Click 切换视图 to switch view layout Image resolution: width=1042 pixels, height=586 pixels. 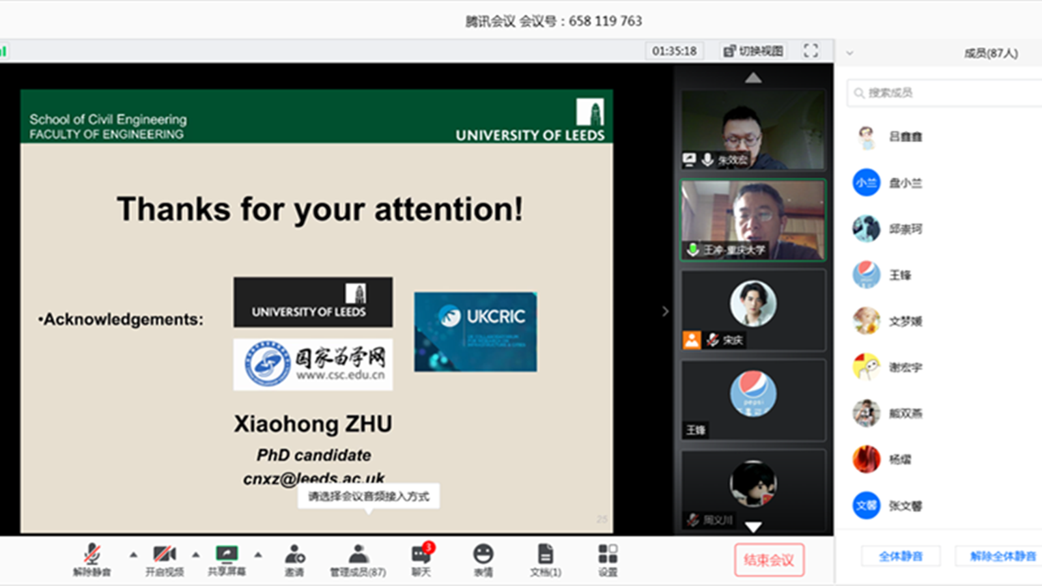click(x=753, y=51)
